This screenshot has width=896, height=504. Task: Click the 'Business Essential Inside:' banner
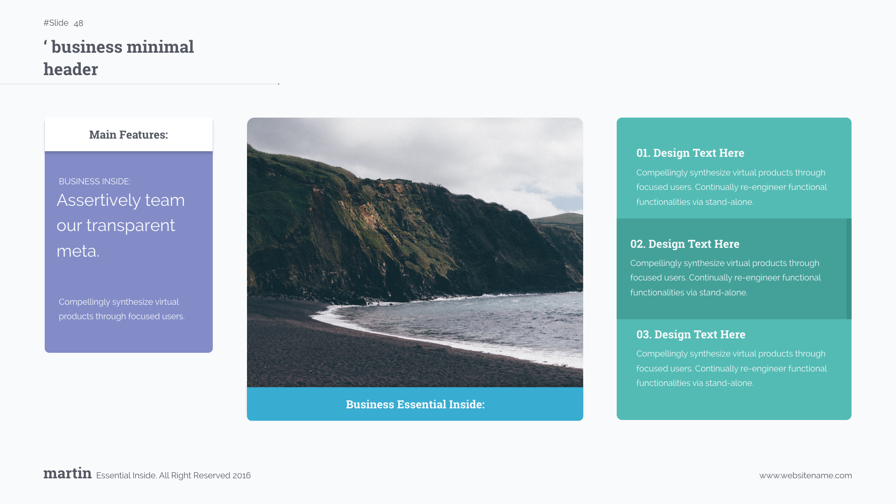[415, 404]
